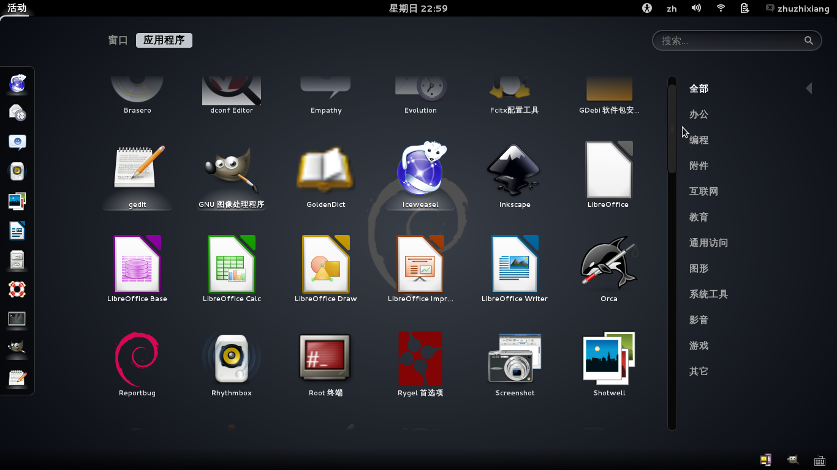
Task: Open Empathy chat from the dash
Action: [x=17, y=142]
